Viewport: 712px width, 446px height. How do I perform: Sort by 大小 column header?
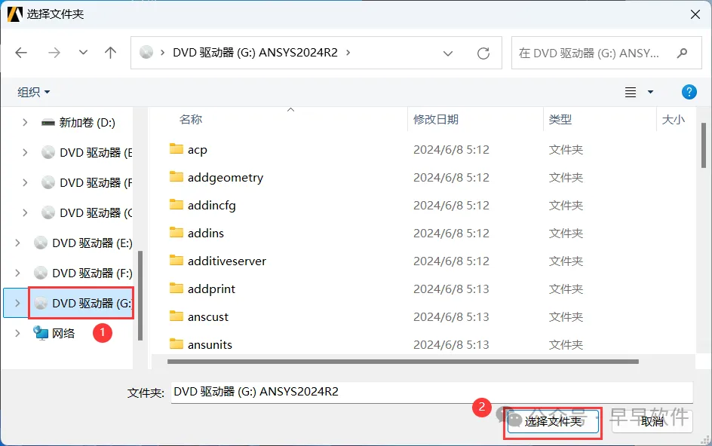tap(674, 119)
